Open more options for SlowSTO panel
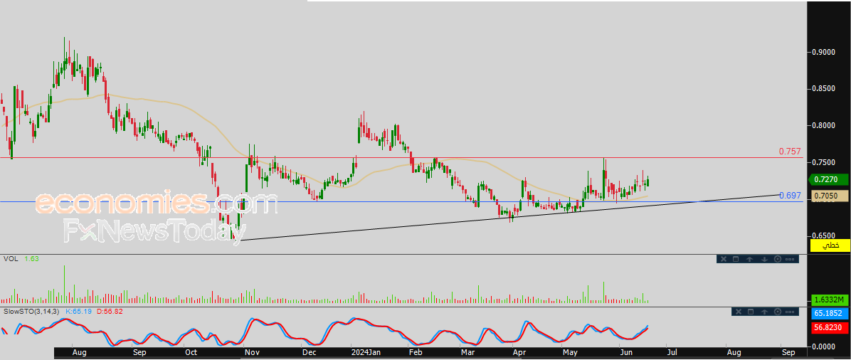Viewport: 851px width, 360px height. 791,312
